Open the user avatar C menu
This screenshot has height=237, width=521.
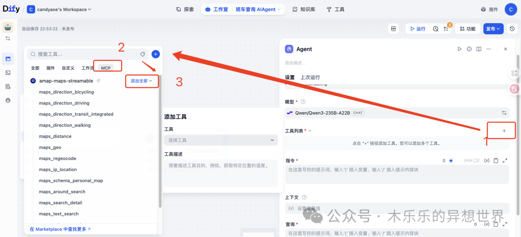pos(511,10)
